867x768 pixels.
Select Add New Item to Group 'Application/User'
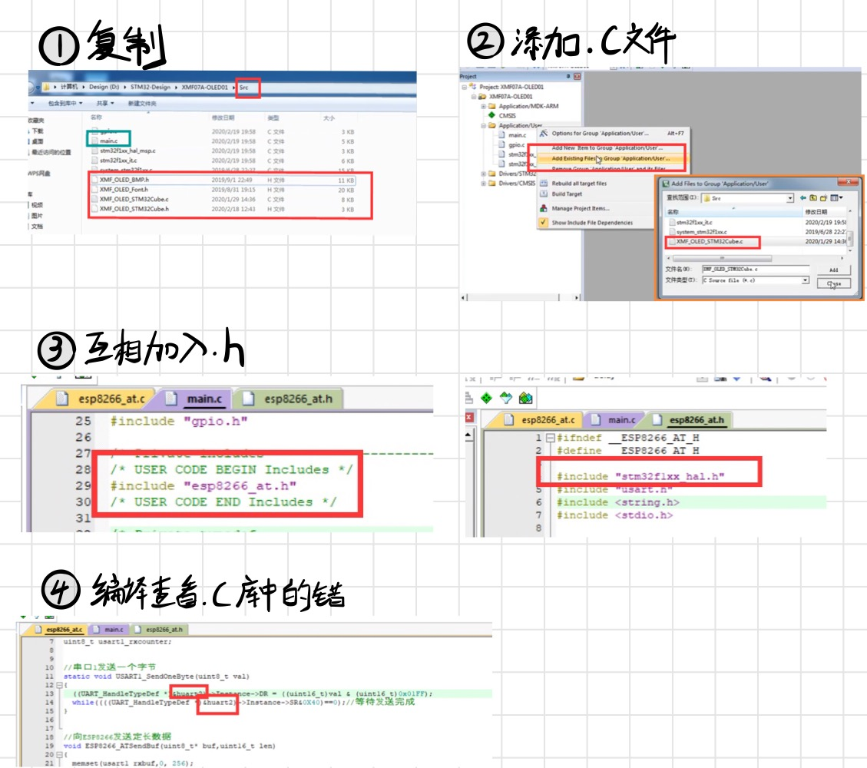[x=607, y=147]
